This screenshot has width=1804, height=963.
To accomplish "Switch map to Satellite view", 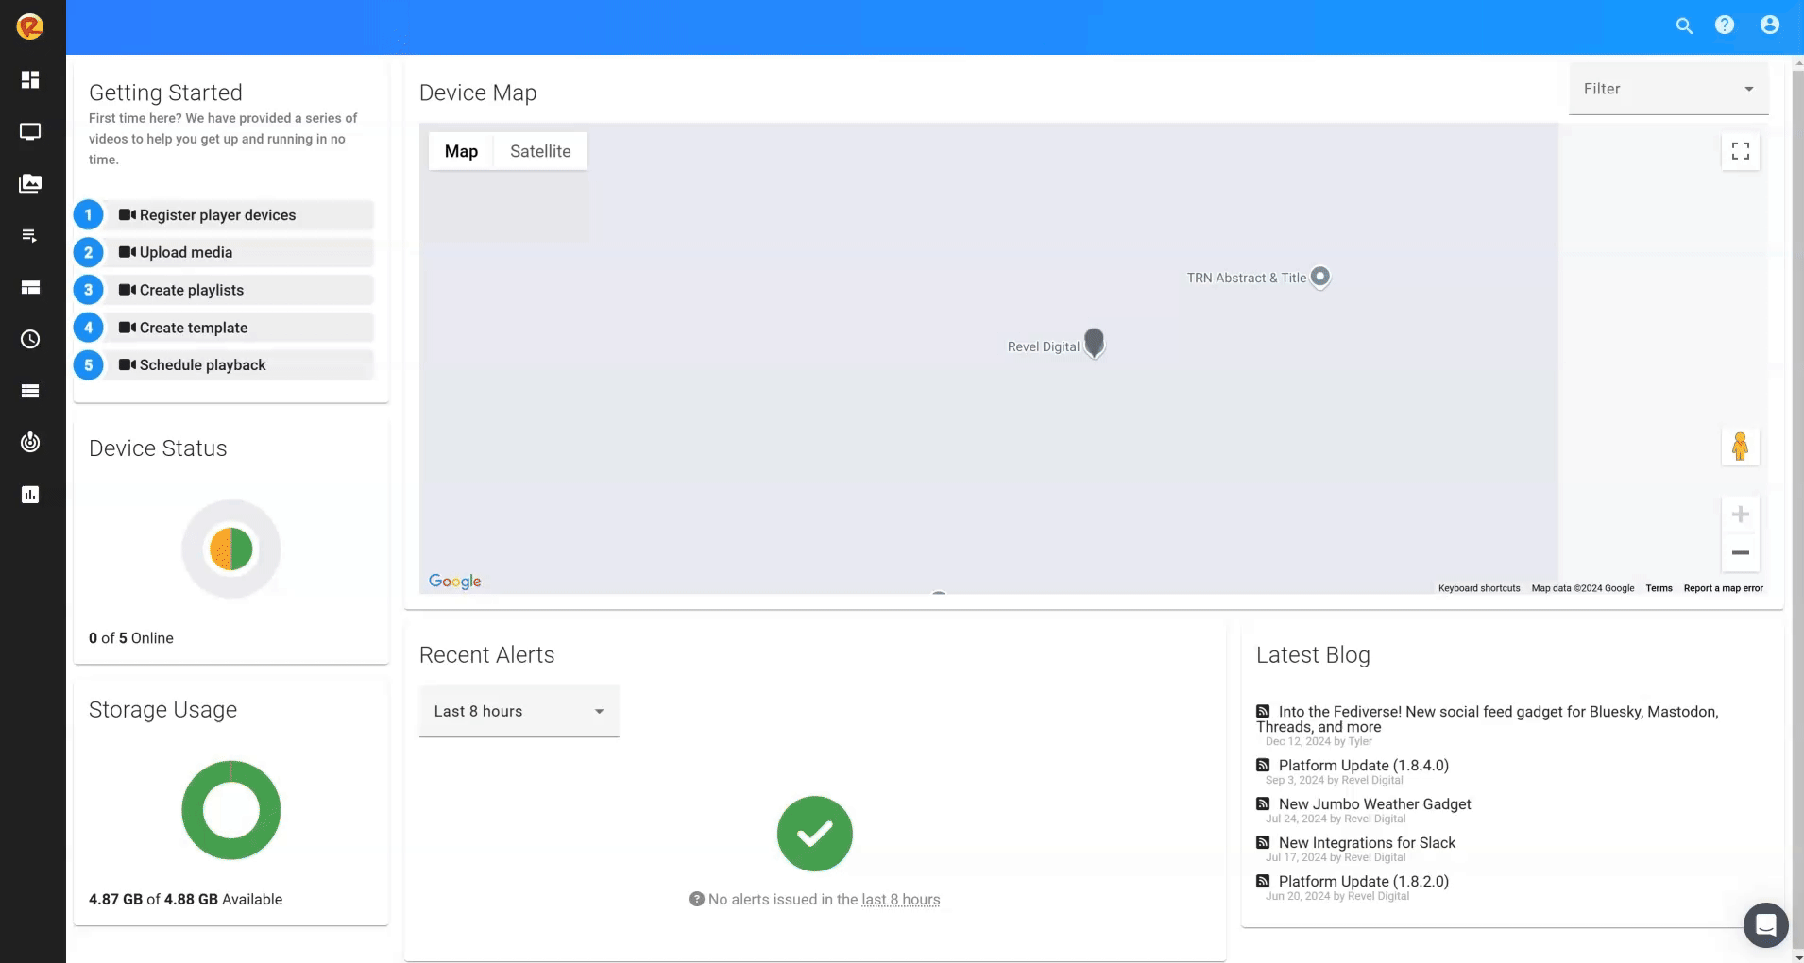I will click(540, 151).
